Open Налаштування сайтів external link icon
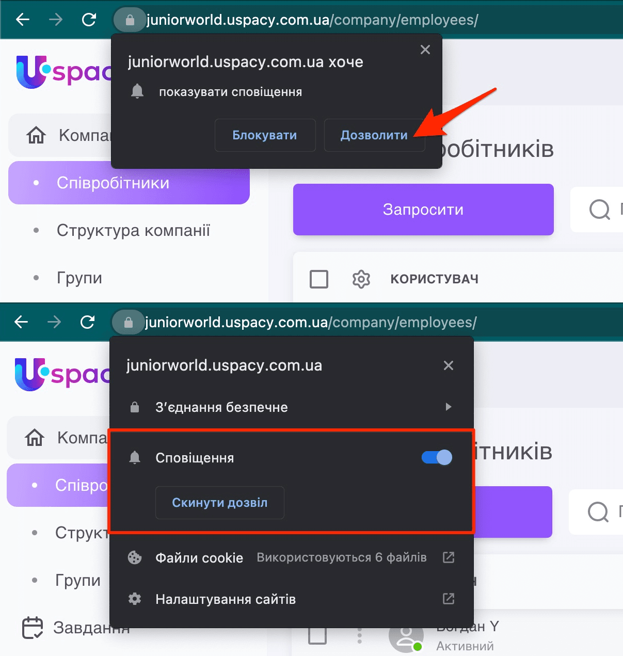623x656 pixels. click(x=449, y=599)
